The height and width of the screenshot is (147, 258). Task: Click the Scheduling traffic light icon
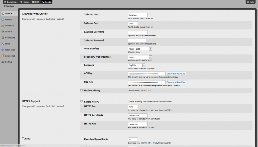pos(3,38)
